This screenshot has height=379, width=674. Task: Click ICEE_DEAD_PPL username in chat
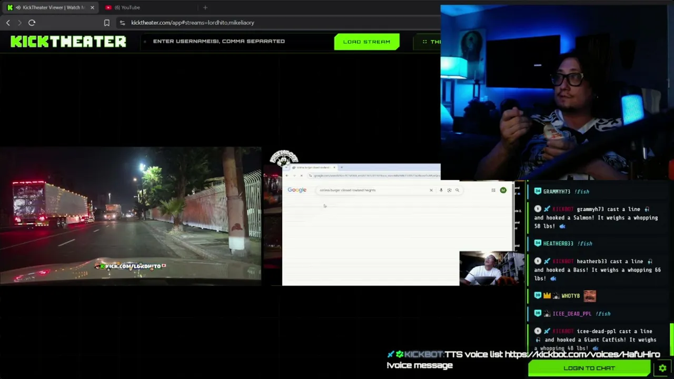[x=572, y=314]
